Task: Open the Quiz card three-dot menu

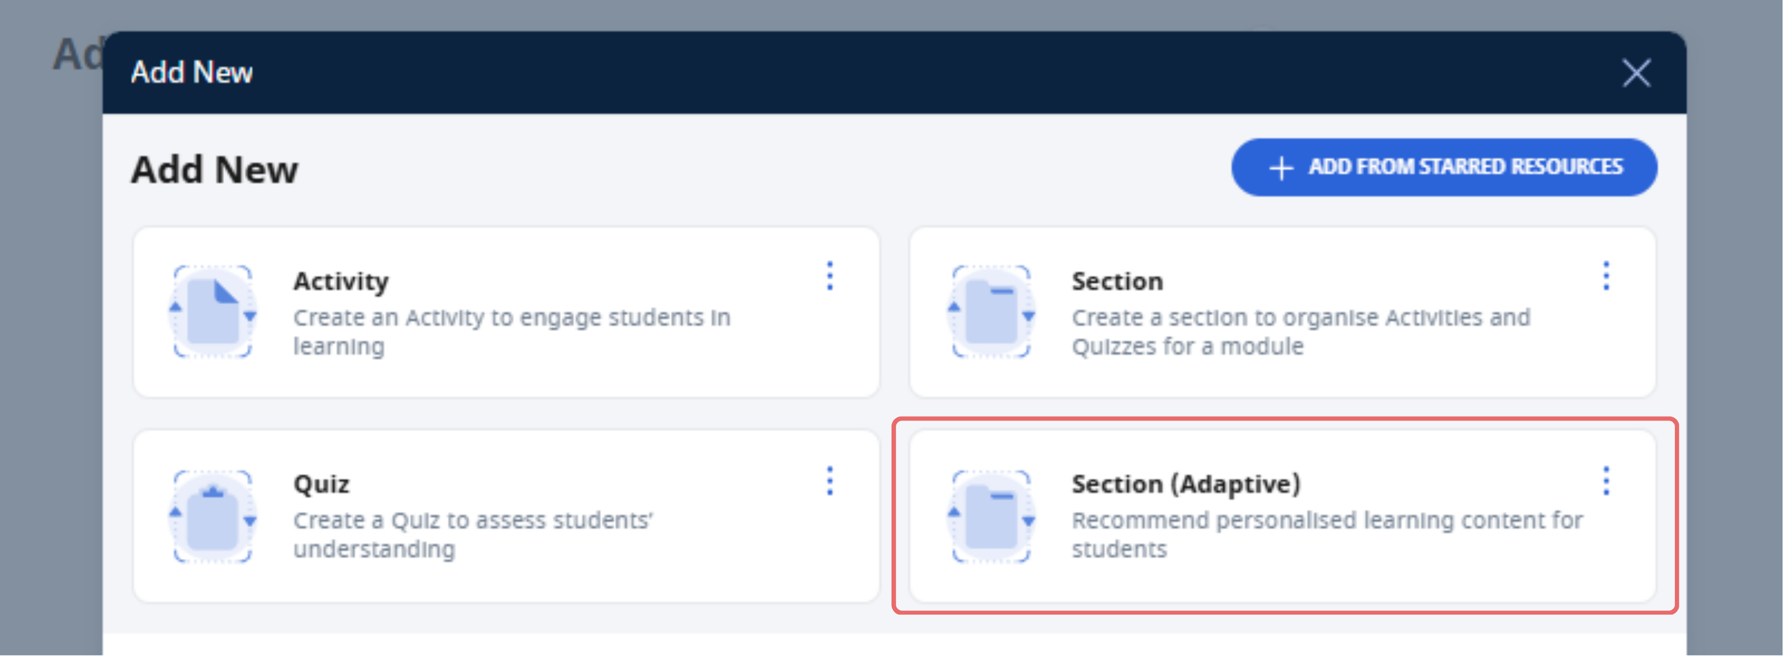Action: [830, 480]
